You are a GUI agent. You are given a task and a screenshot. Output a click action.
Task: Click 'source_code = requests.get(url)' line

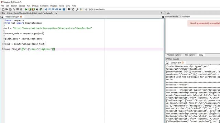(25, 33)
